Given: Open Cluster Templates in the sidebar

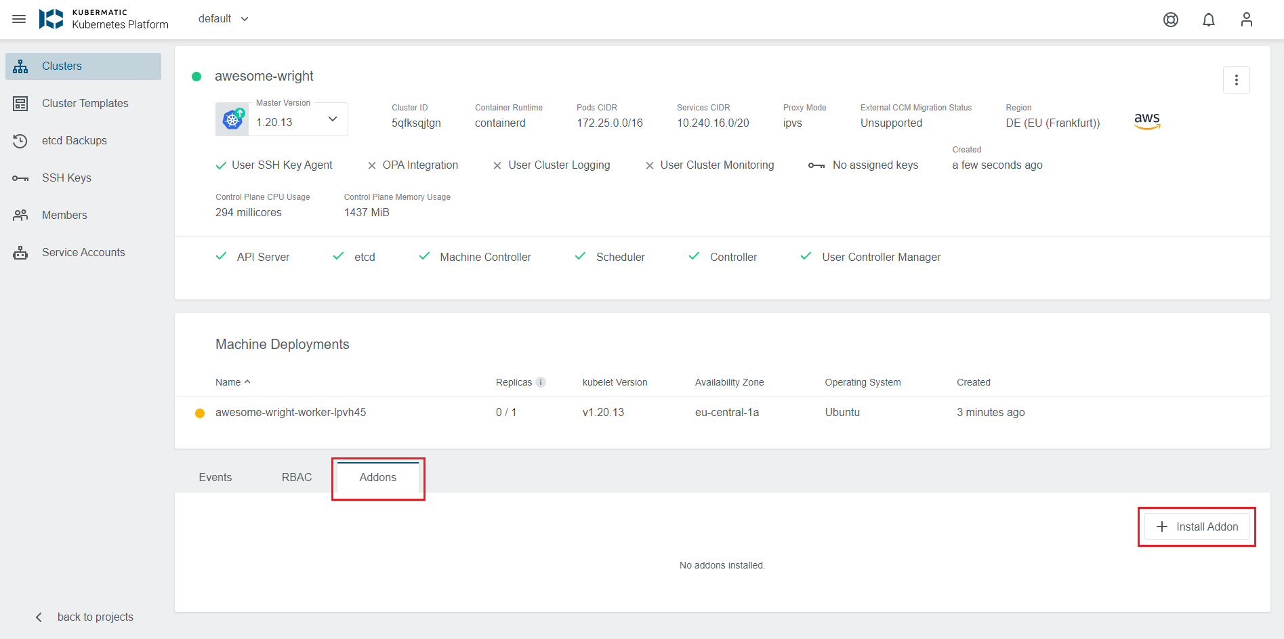Looking at the screenshot, I should click(x=83, y=104).
